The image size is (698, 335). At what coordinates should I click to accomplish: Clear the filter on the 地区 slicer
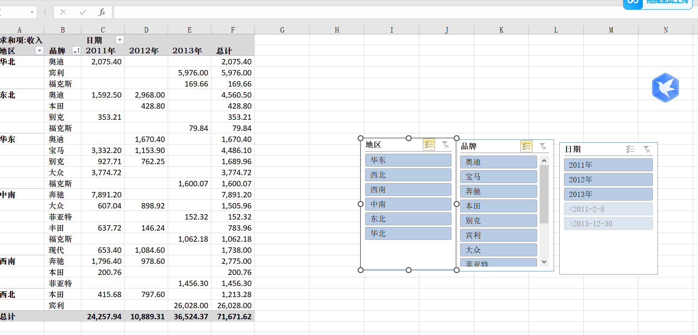coord(445,144)
